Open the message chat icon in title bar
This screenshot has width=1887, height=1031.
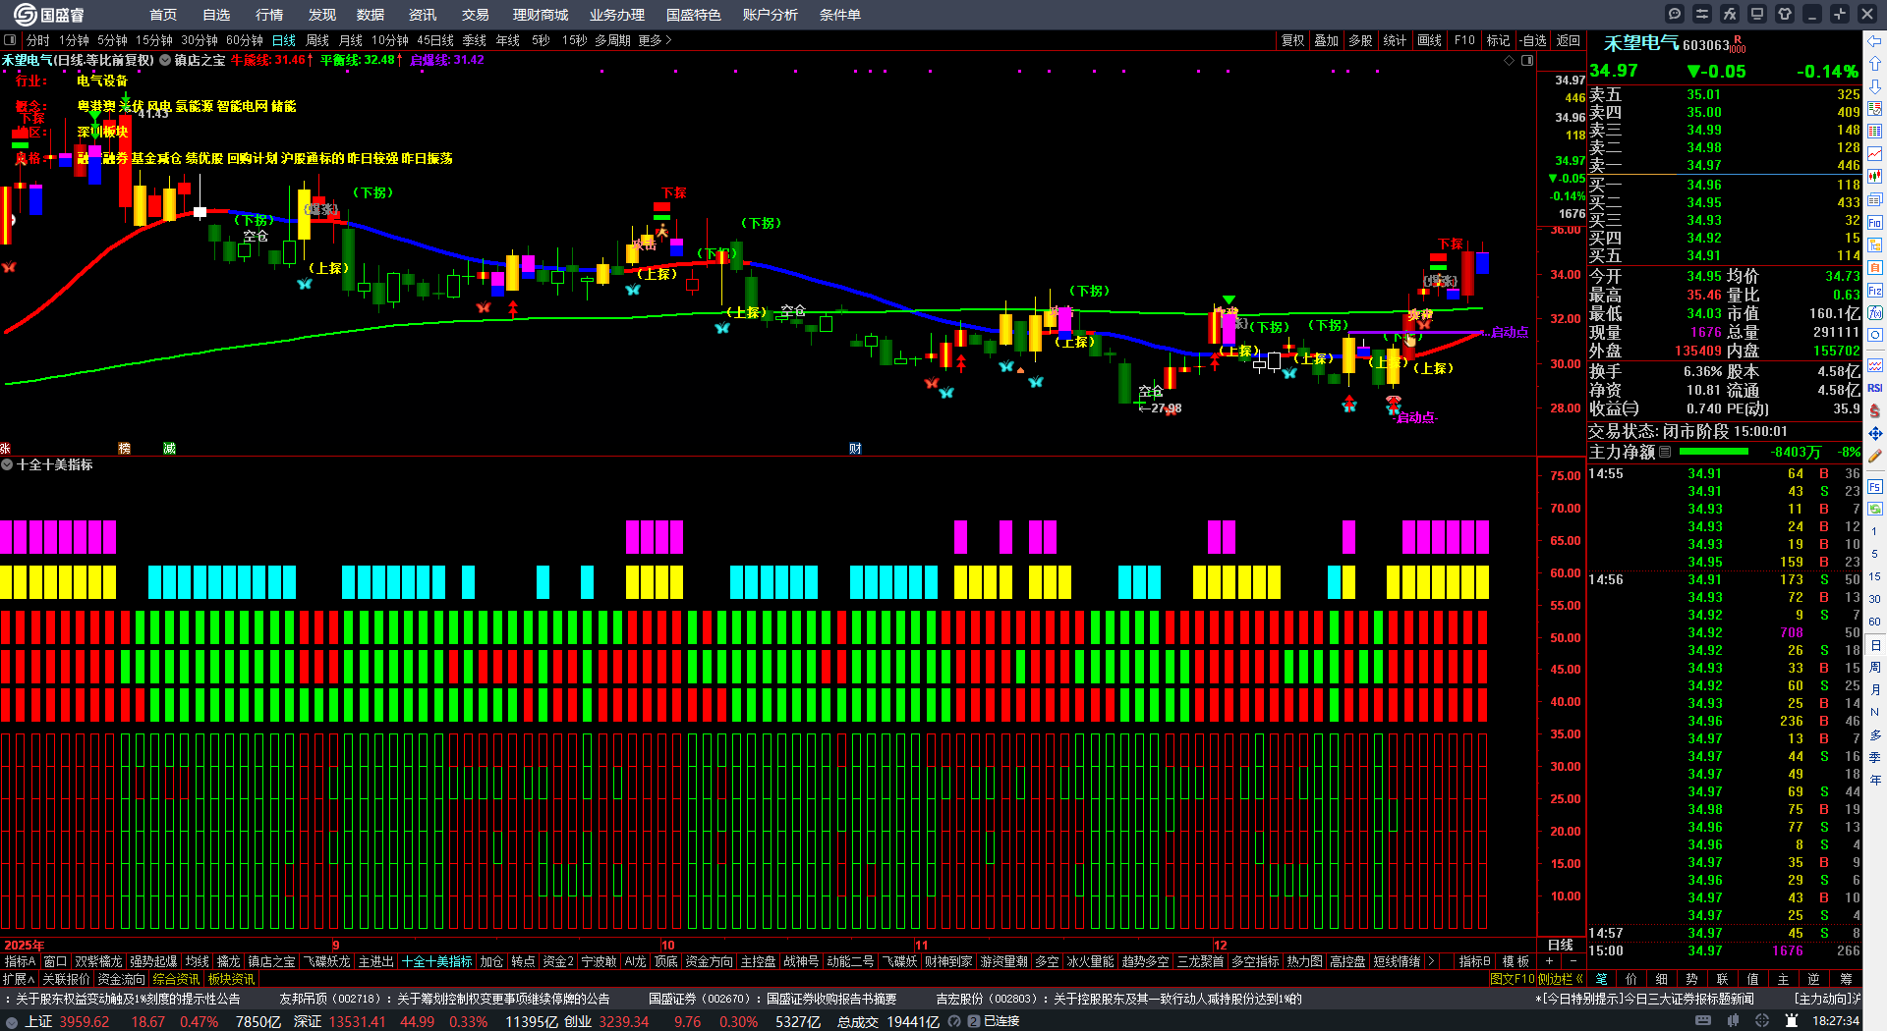point(1675,14)
